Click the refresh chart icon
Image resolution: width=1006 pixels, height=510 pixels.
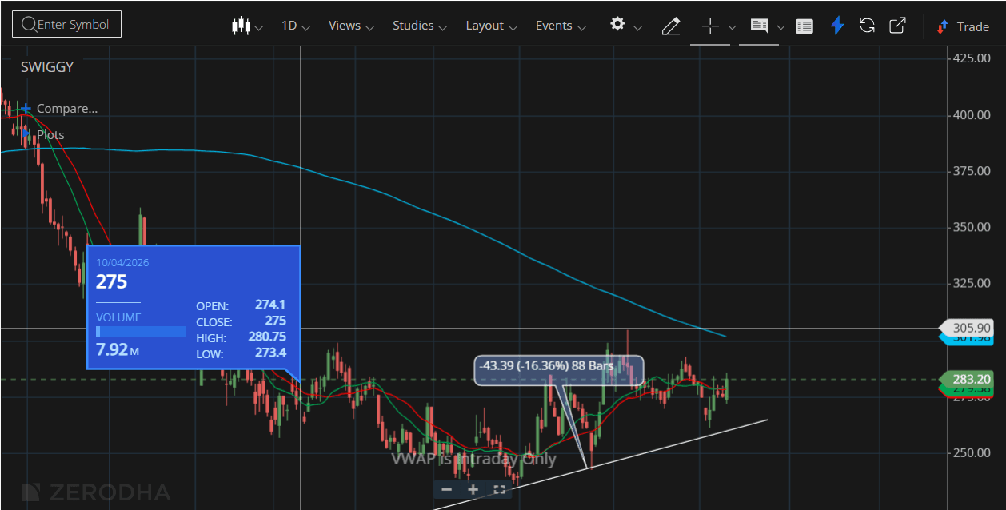coord(867,26)
